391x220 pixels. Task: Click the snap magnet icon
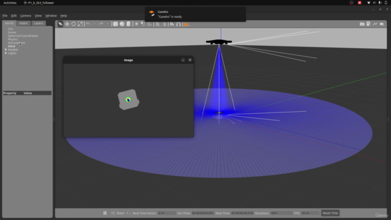pyautogui.click(x=178, y=24)
